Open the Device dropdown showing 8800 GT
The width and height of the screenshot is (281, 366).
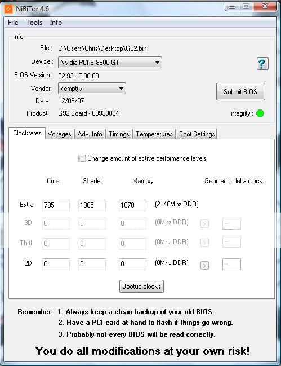tap(110, 63)
